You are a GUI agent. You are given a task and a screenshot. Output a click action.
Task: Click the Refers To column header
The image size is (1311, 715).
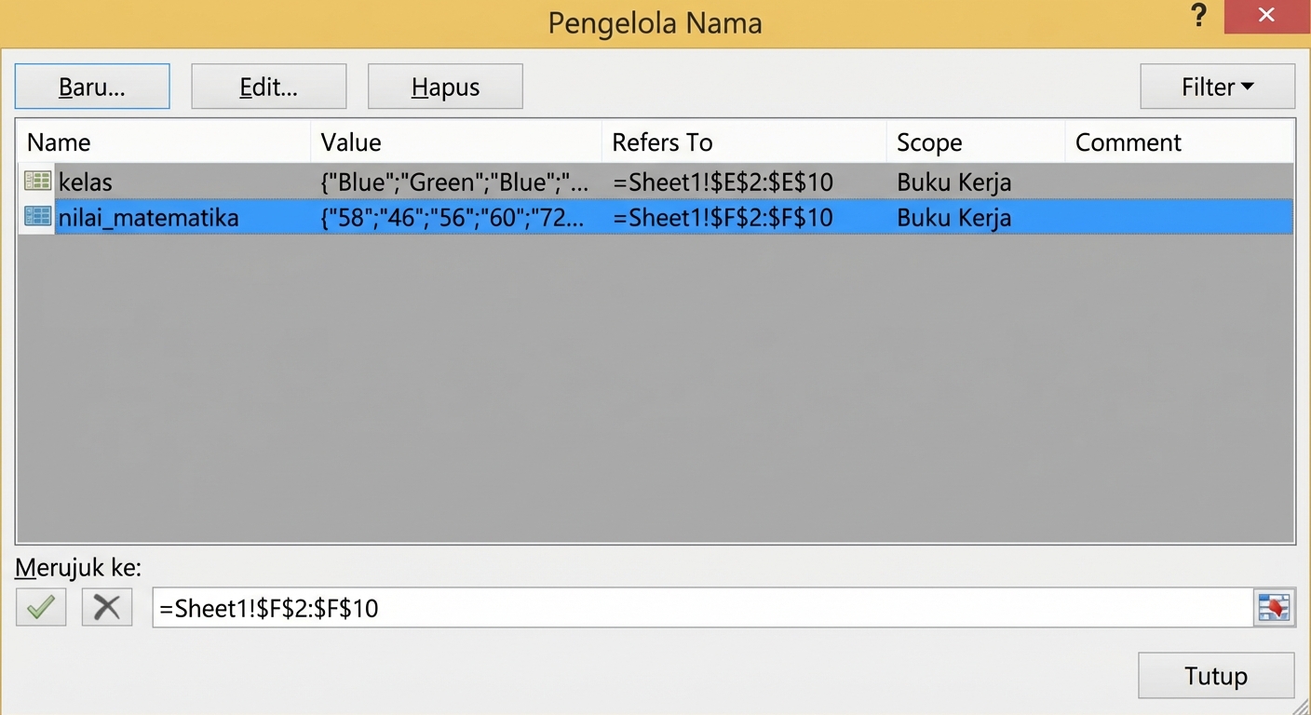point(662,142)
